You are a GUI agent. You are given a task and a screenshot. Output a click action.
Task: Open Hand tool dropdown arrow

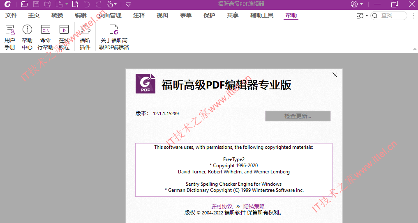pos(115,4)
